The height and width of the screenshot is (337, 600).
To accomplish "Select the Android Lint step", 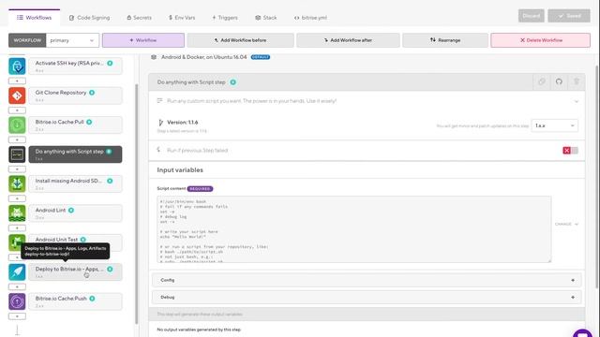I will pos(75,213).
